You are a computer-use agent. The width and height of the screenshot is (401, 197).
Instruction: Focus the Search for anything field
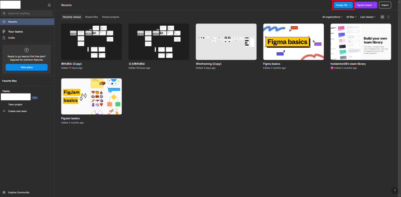tap(27, 13)
